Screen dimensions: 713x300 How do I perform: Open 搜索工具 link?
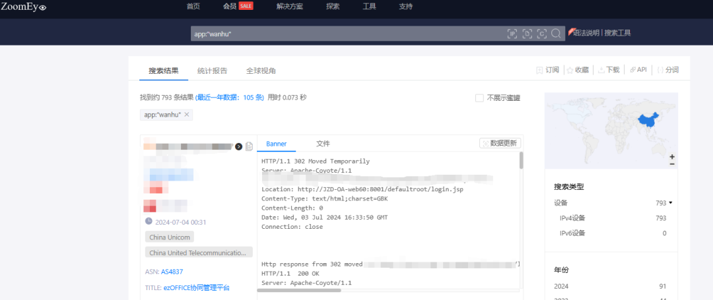coord(617,33)
